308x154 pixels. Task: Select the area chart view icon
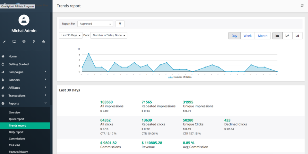click(278, 36)
